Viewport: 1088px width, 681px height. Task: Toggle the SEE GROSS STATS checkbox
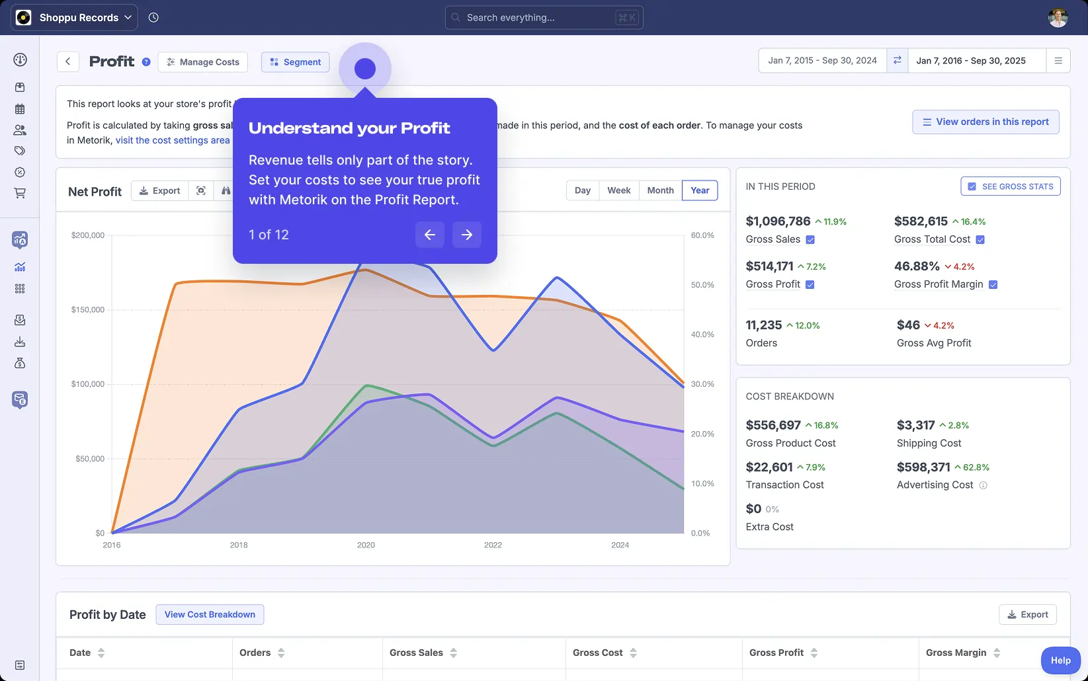972,186
